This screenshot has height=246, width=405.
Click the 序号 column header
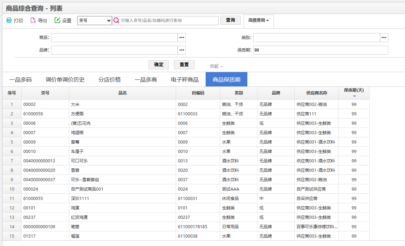pos(12,93)
